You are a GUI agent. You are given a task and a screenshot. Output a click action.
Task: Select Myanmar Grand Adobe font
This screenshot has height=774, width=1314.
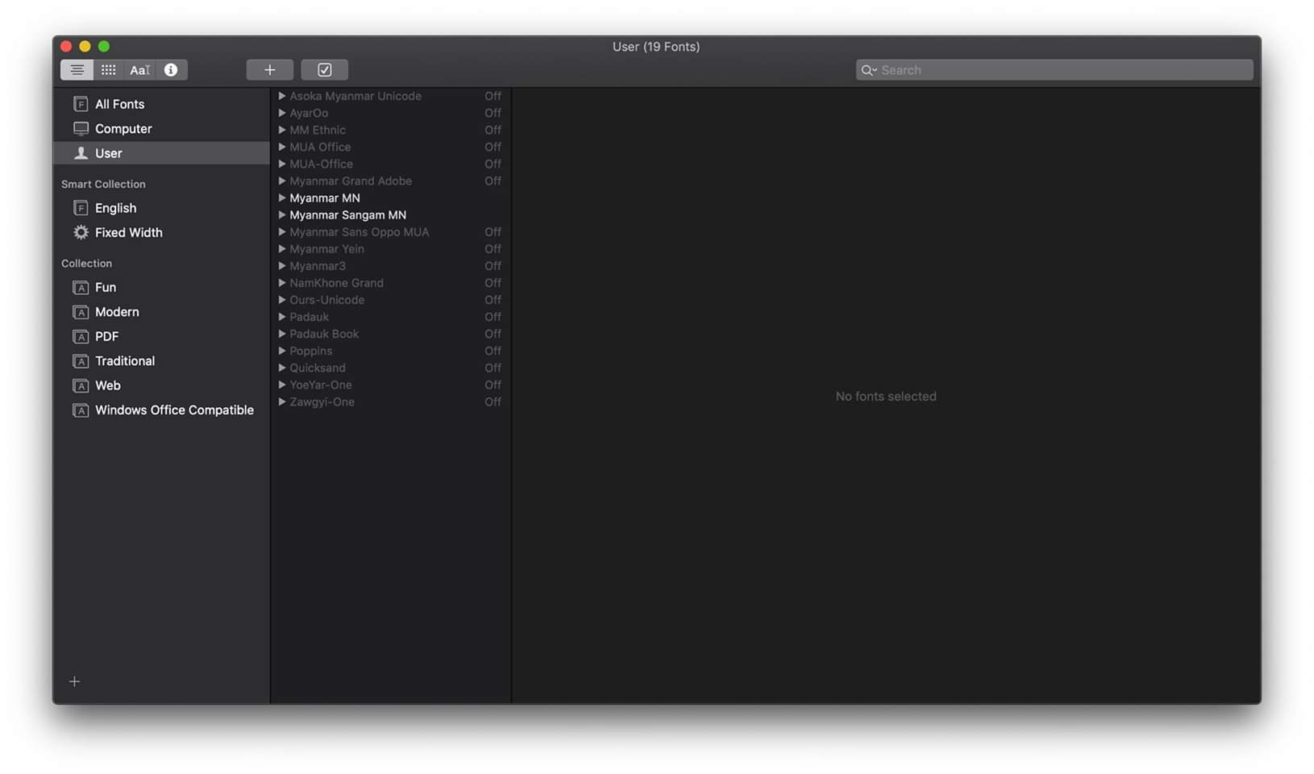click(x=391, y=181)
